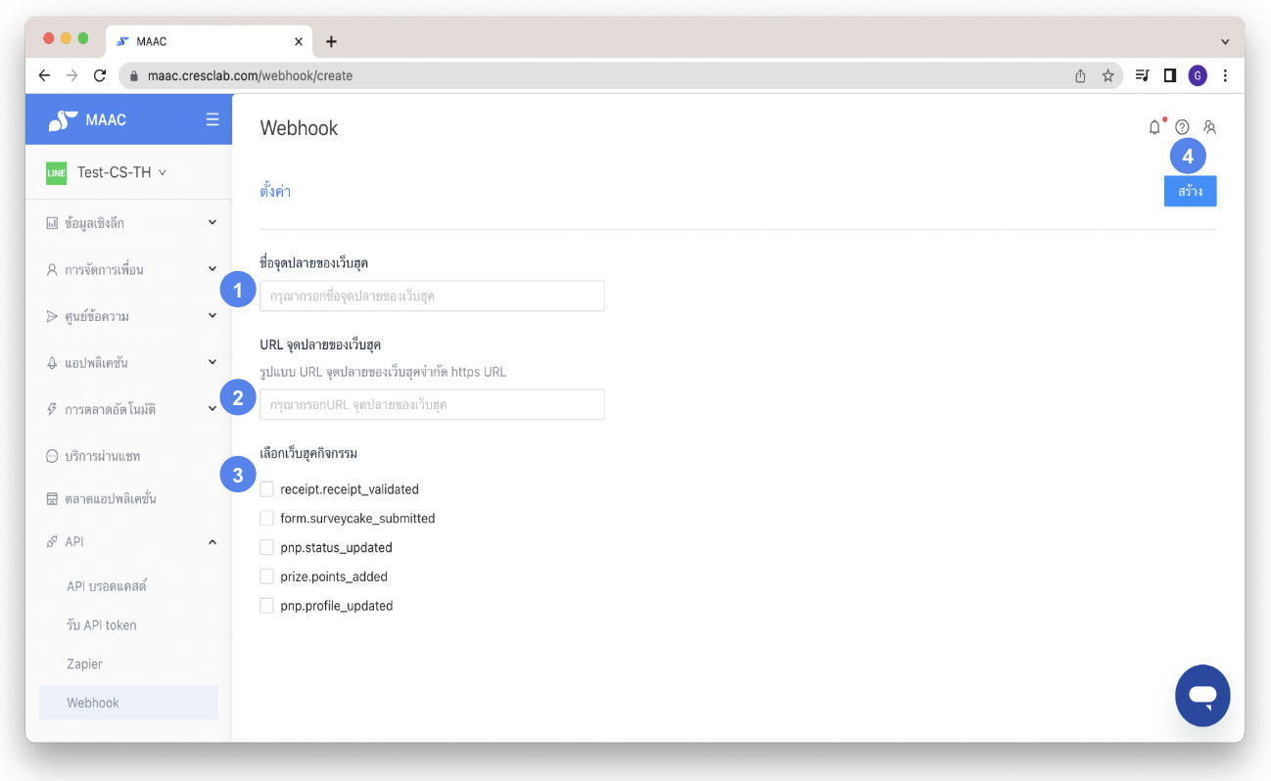
Task: Bookmark this page with the star icon
Action: click(1108, 75)
